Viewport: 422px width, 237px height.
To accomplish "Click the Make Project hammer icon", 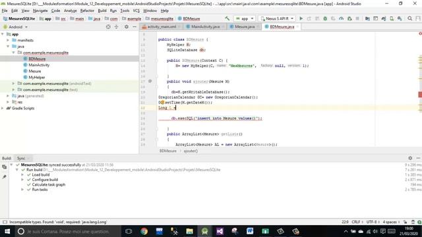I will [x=227, y=18].
